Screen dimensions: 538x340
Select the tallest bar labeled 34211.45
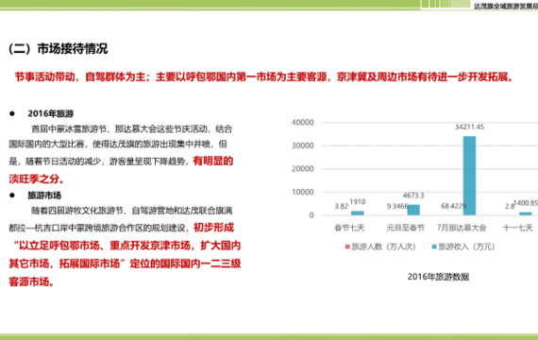pyautogui.click(x=469, y=176)
